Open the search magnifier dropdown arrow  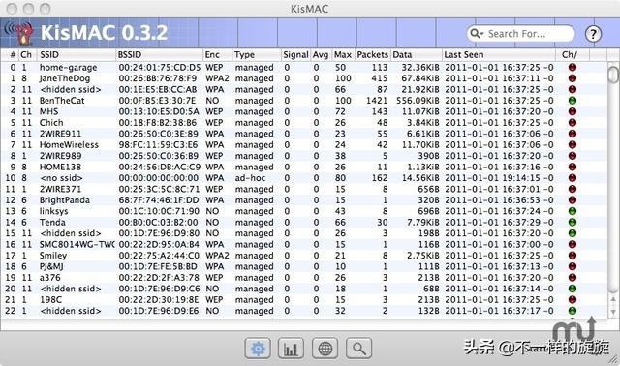(476, 34)
